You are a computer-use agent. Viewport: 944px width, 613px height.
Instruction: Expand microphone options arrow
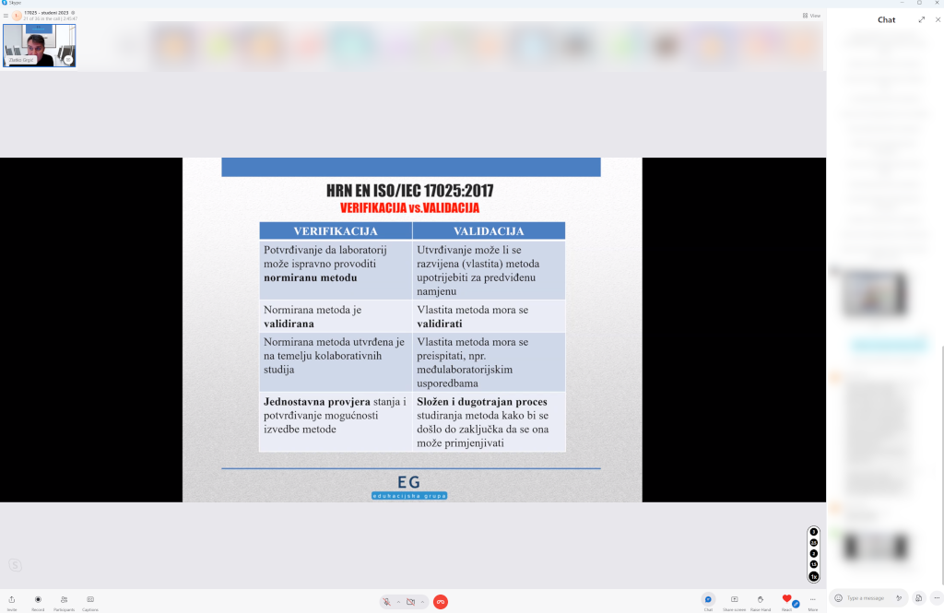(398, 602)
